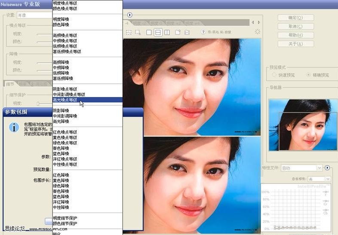Screen dimensions: 338x235
Task: Click the 噪点等级 明度 slider track
Action: pos(45,34)
